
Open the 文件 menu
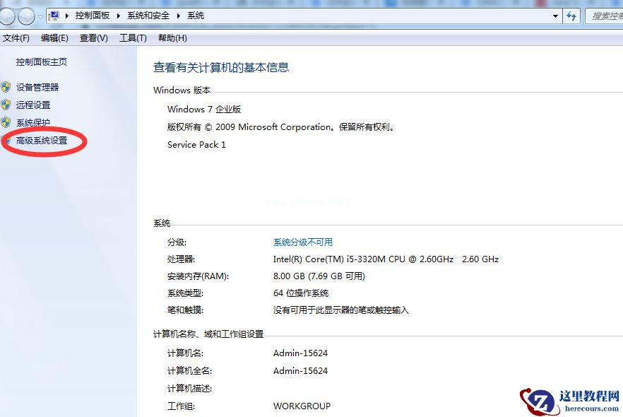point(16,37)
